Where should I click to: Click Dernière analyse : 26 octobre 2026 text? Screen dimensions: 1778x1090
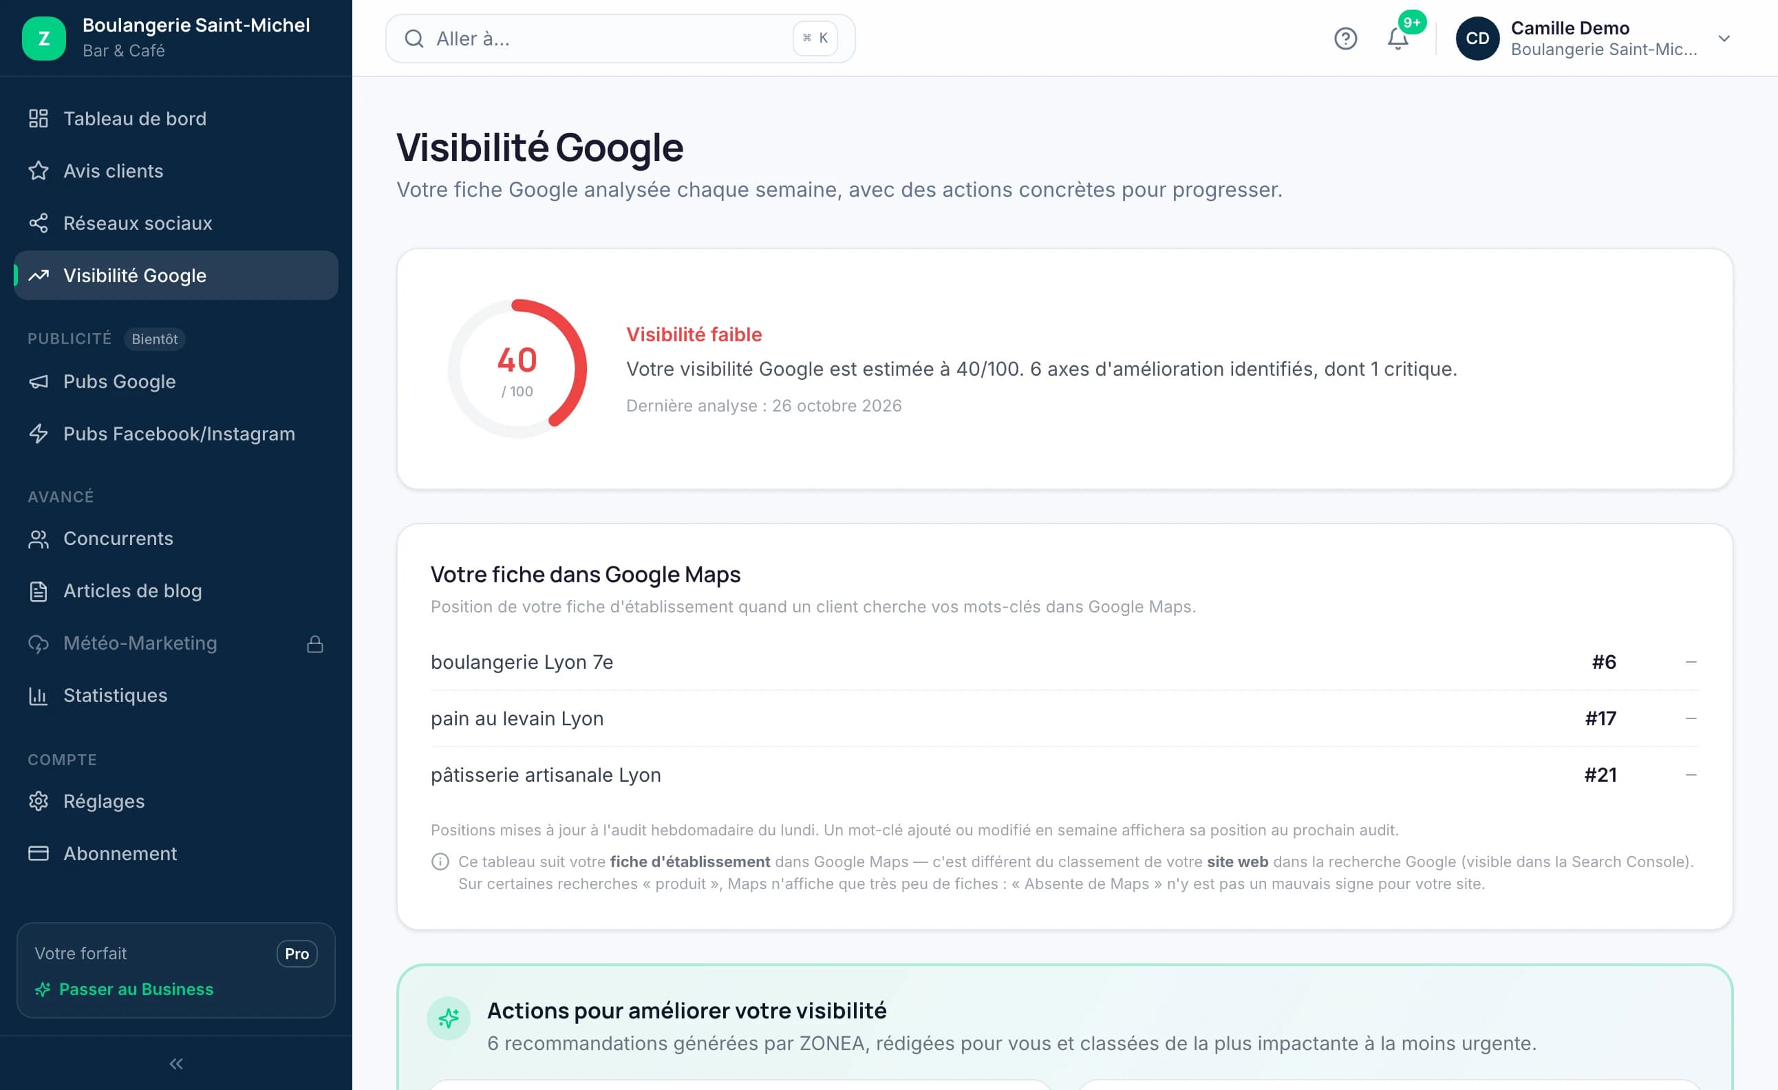[x=764, y=406]
